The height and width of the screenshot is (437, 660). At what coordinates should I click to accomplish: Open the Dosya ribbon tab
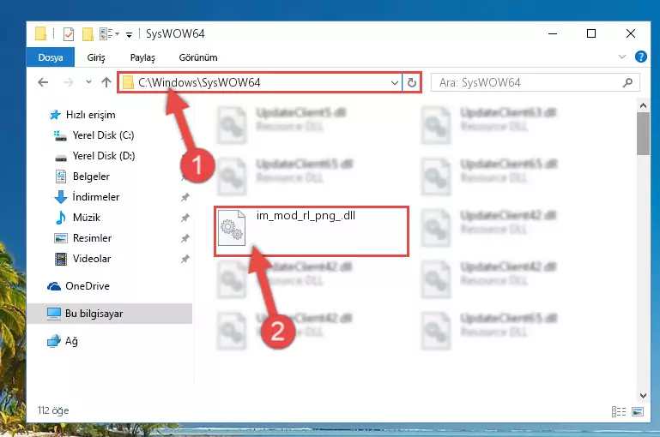tap(51, 57)
